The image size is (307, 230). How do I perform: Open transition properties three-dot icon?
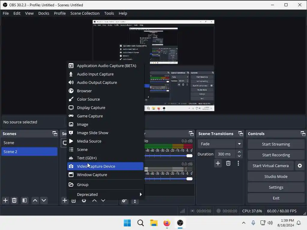click(x=238, y=163)
